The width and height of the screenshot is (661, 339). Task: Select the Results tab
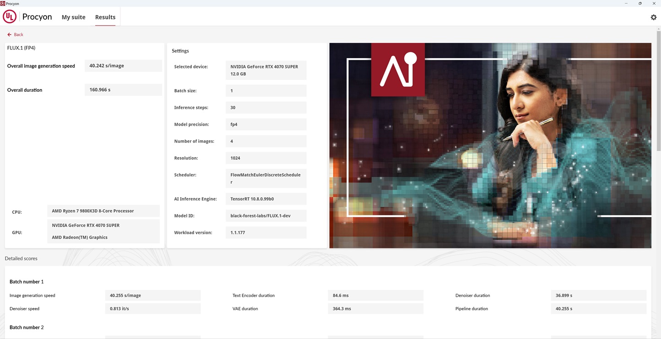click(x=105, y=17)
